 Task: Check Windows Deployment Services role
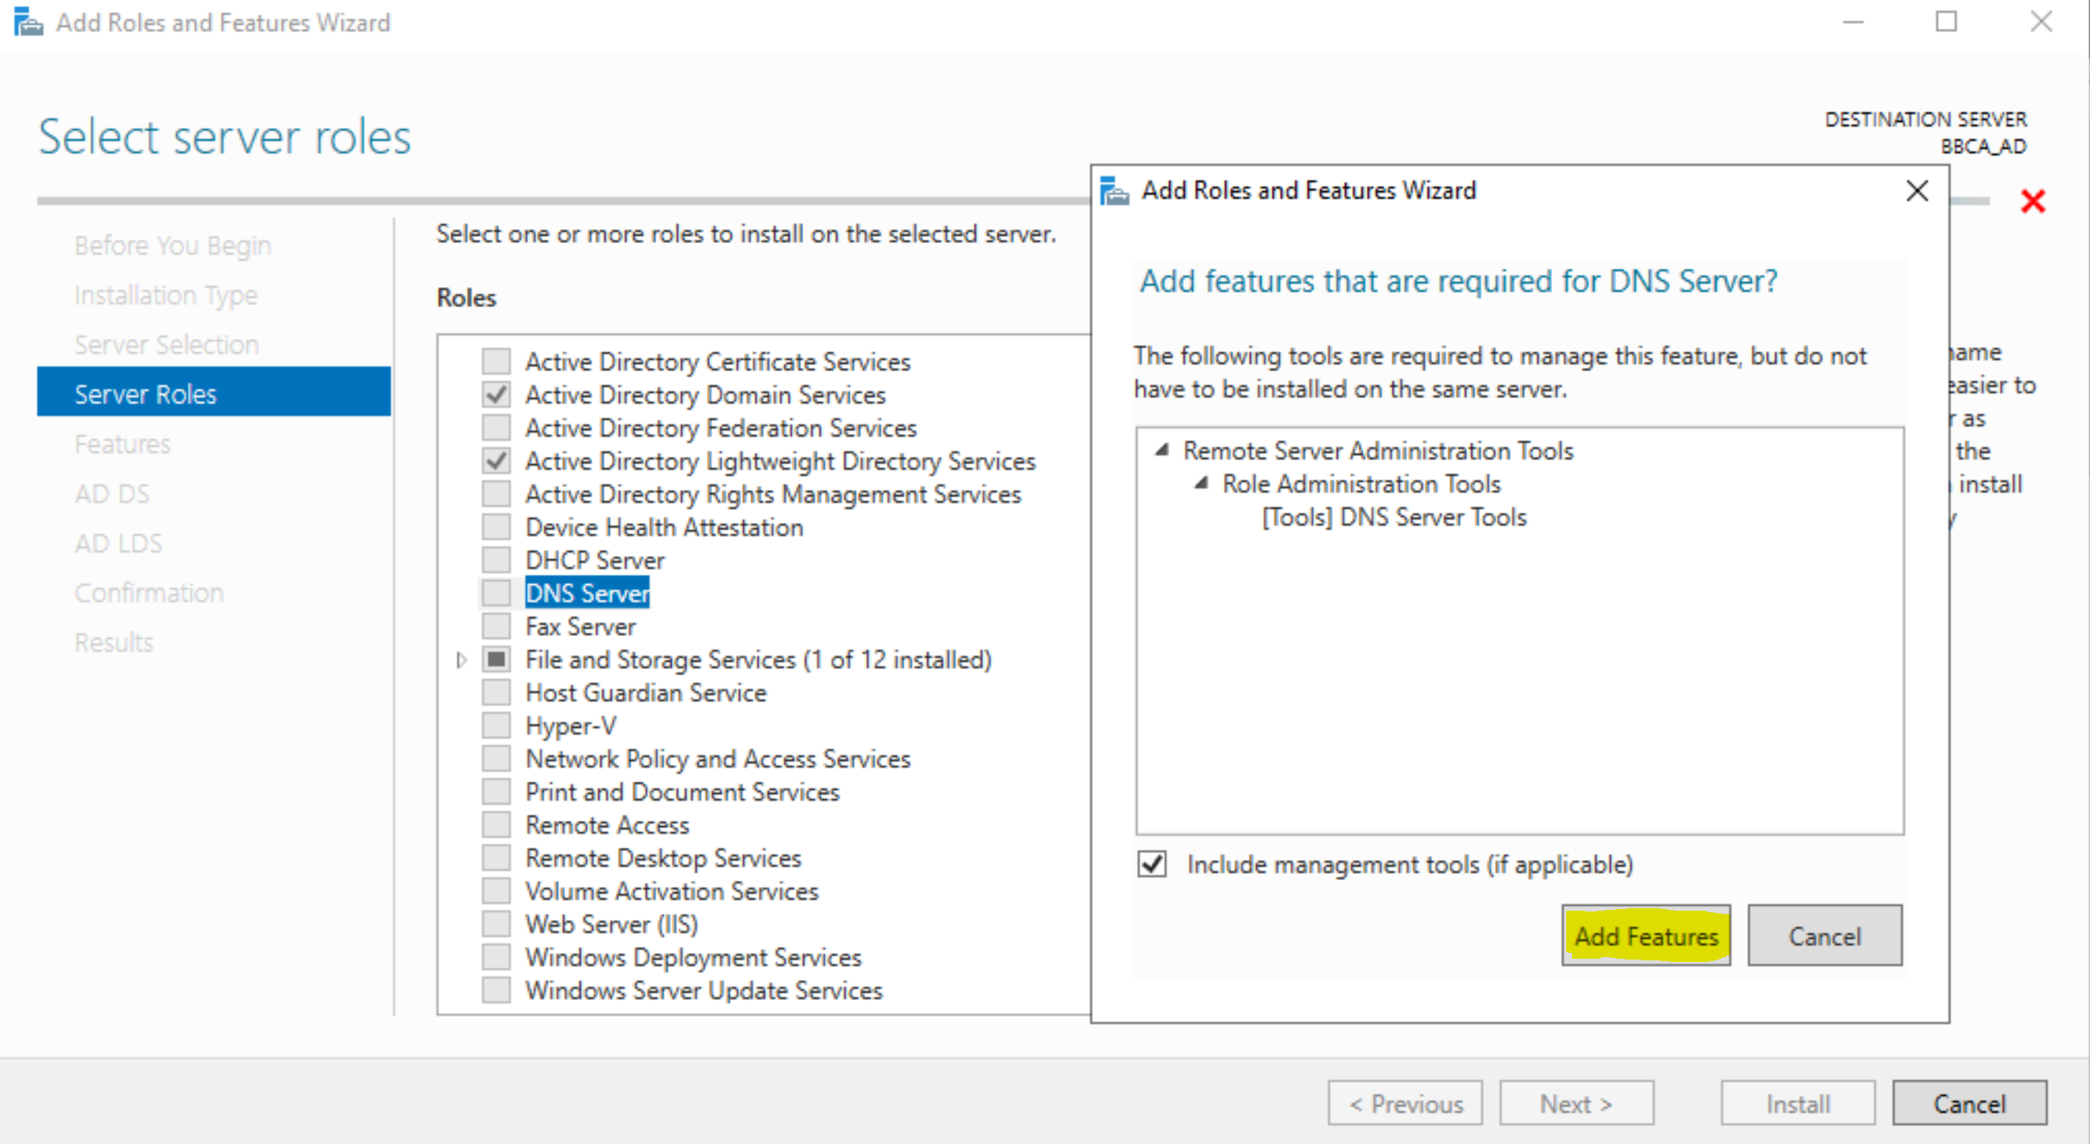point(496,957)
